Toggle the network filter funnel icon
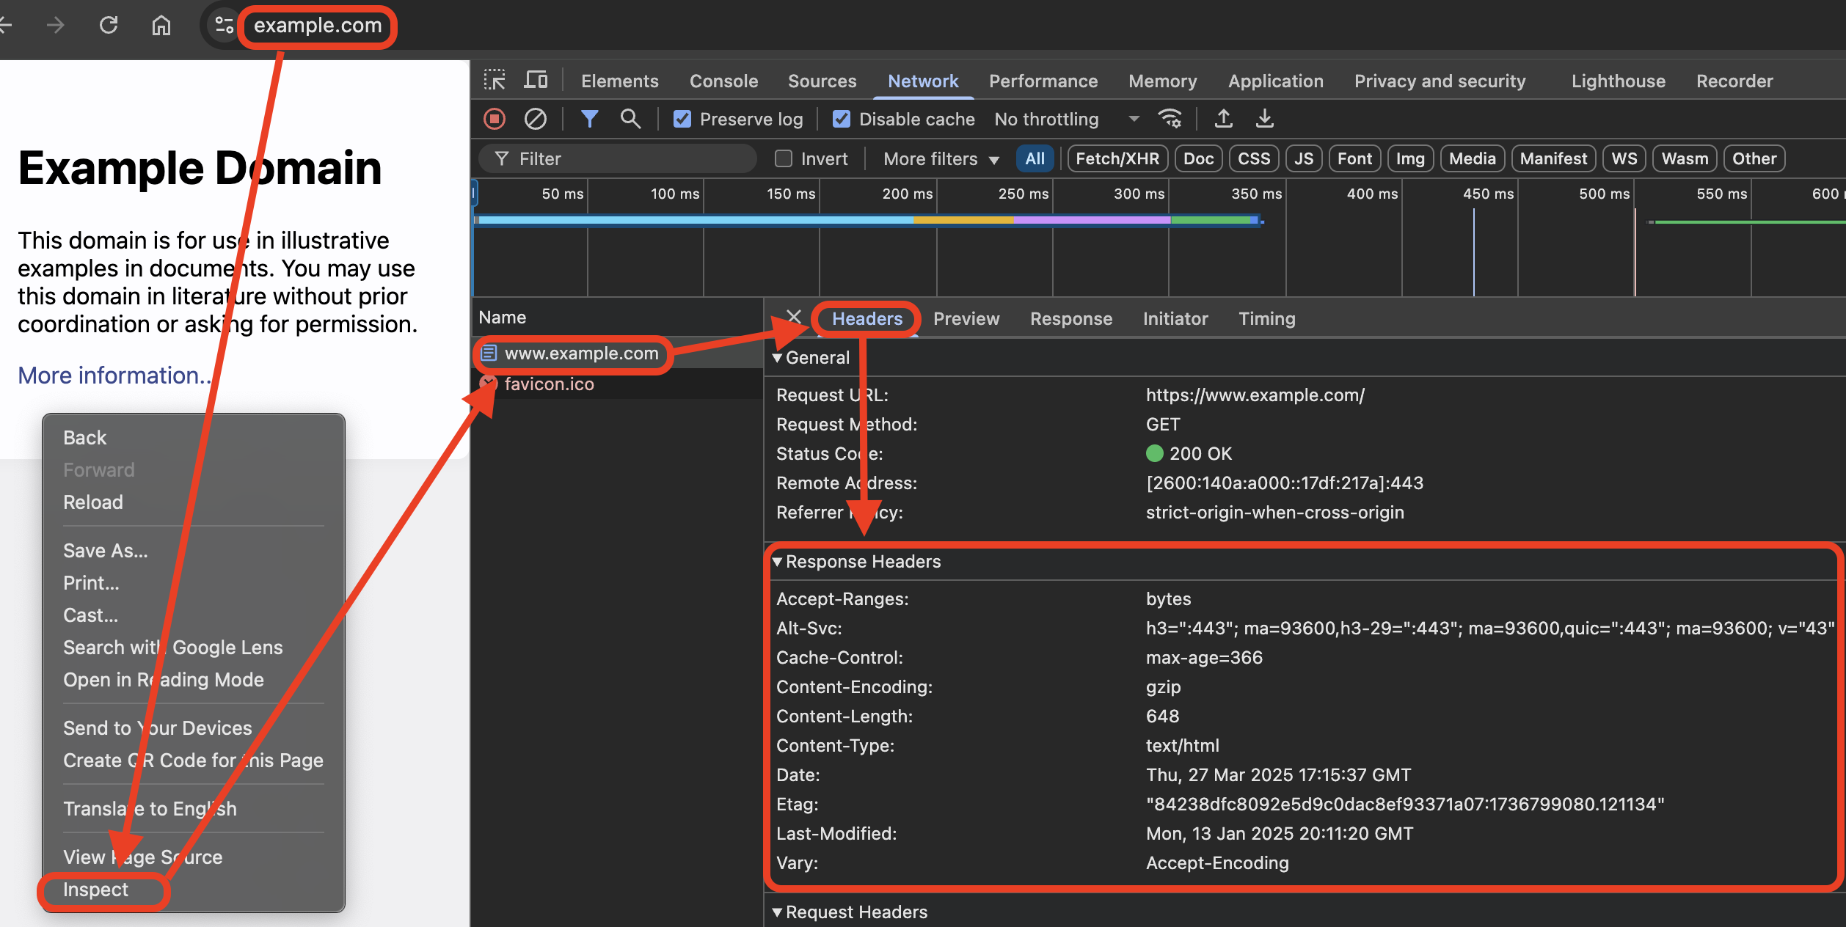Screen dimensions: 1846x927 point(589,119)
